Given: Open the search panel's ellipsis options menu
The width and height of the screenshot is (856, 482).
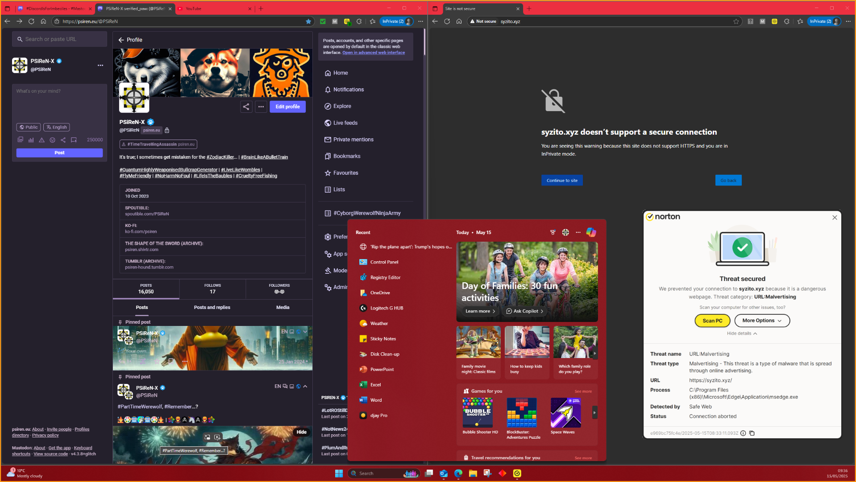Looking at the screenshot, I should [x=578, y=232].
